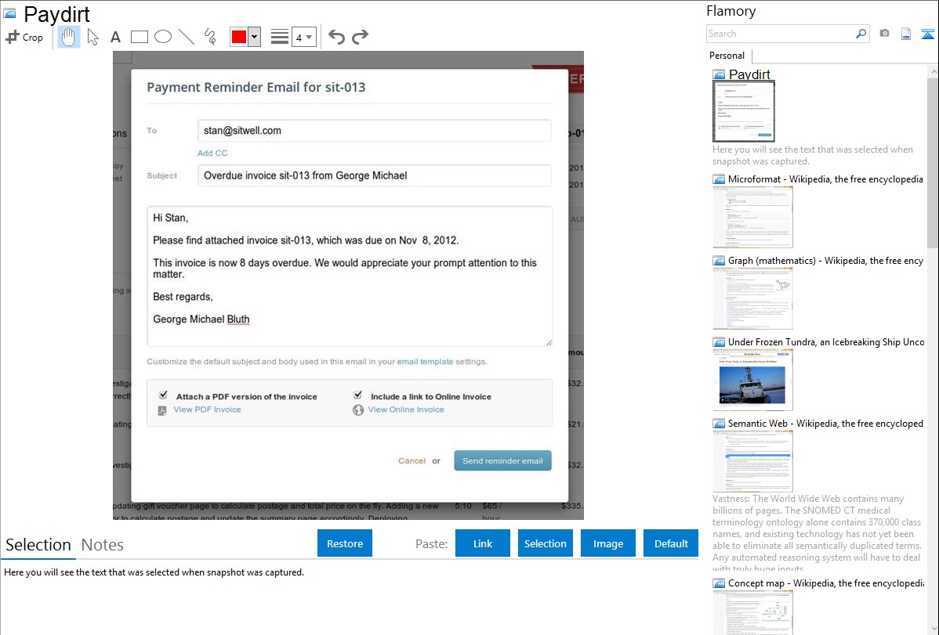Click the camera capture icon

pyautogui.click(x=884, y=34)
